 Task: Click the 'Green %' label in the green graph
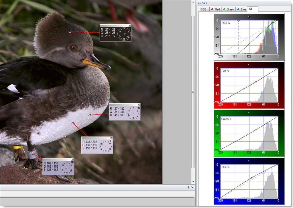tap(226, 119)
